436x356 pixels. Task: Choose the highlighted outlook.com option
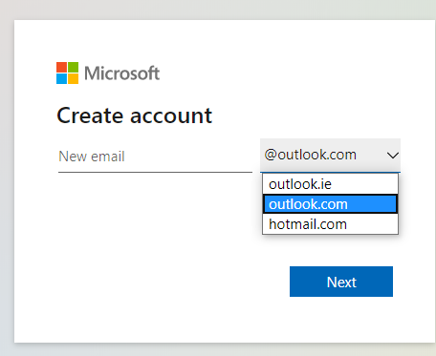point(330,204)
